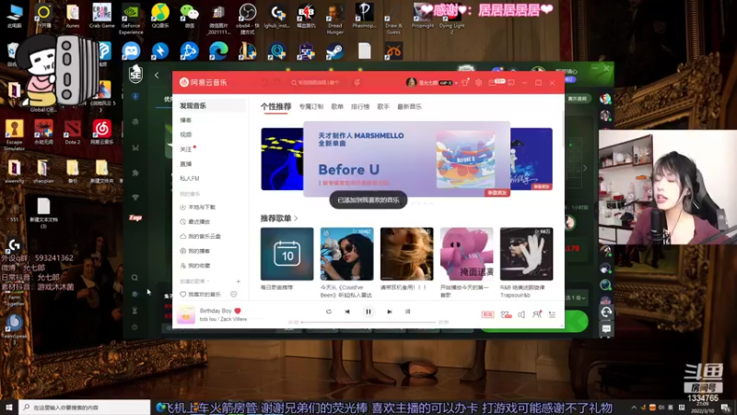This screenshot has height=415, width=737.
Task: Switch to mini player mode icon
Action: click(511, 82)
